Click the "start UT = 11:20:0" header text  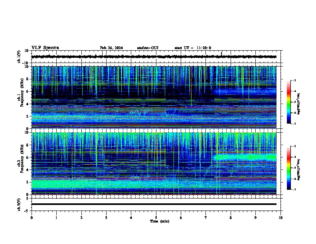point(193,48)
